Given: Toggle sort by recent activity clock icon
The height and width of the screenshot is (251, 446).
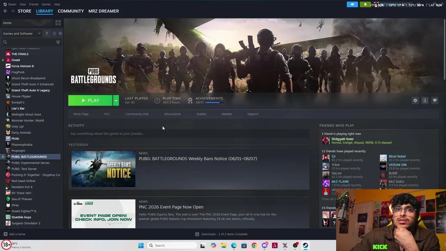Looking at the screenshot, I should (54, 33).
